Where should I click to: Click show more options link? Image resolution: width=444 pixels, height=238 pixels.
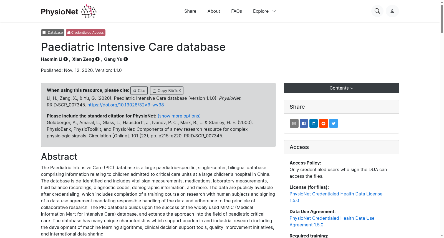point(179,116)
